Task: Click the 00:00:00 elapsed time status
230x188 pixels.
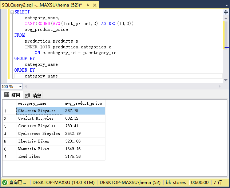Action: 200,183
